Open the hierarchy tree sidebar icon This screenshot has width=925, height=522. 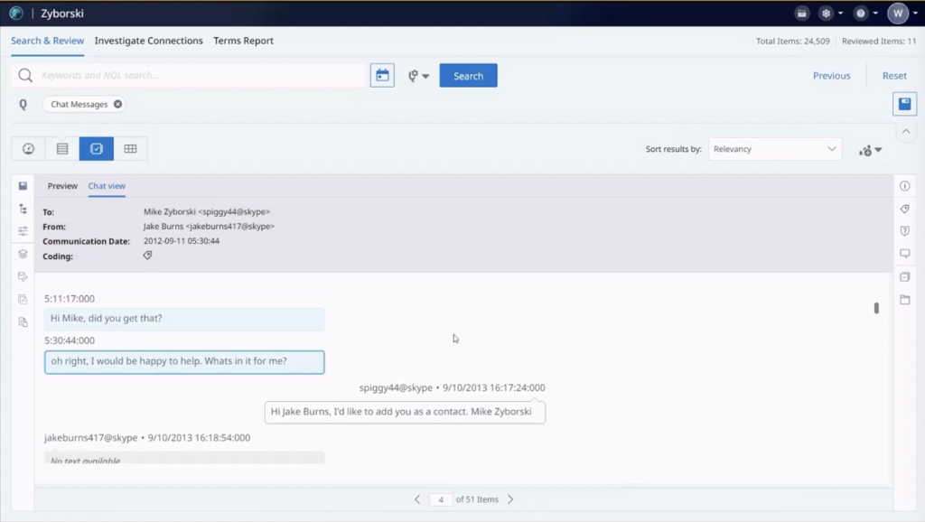23,209
